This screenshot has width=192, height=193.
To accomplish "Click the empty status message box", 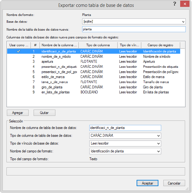I will tap(96, 171).
